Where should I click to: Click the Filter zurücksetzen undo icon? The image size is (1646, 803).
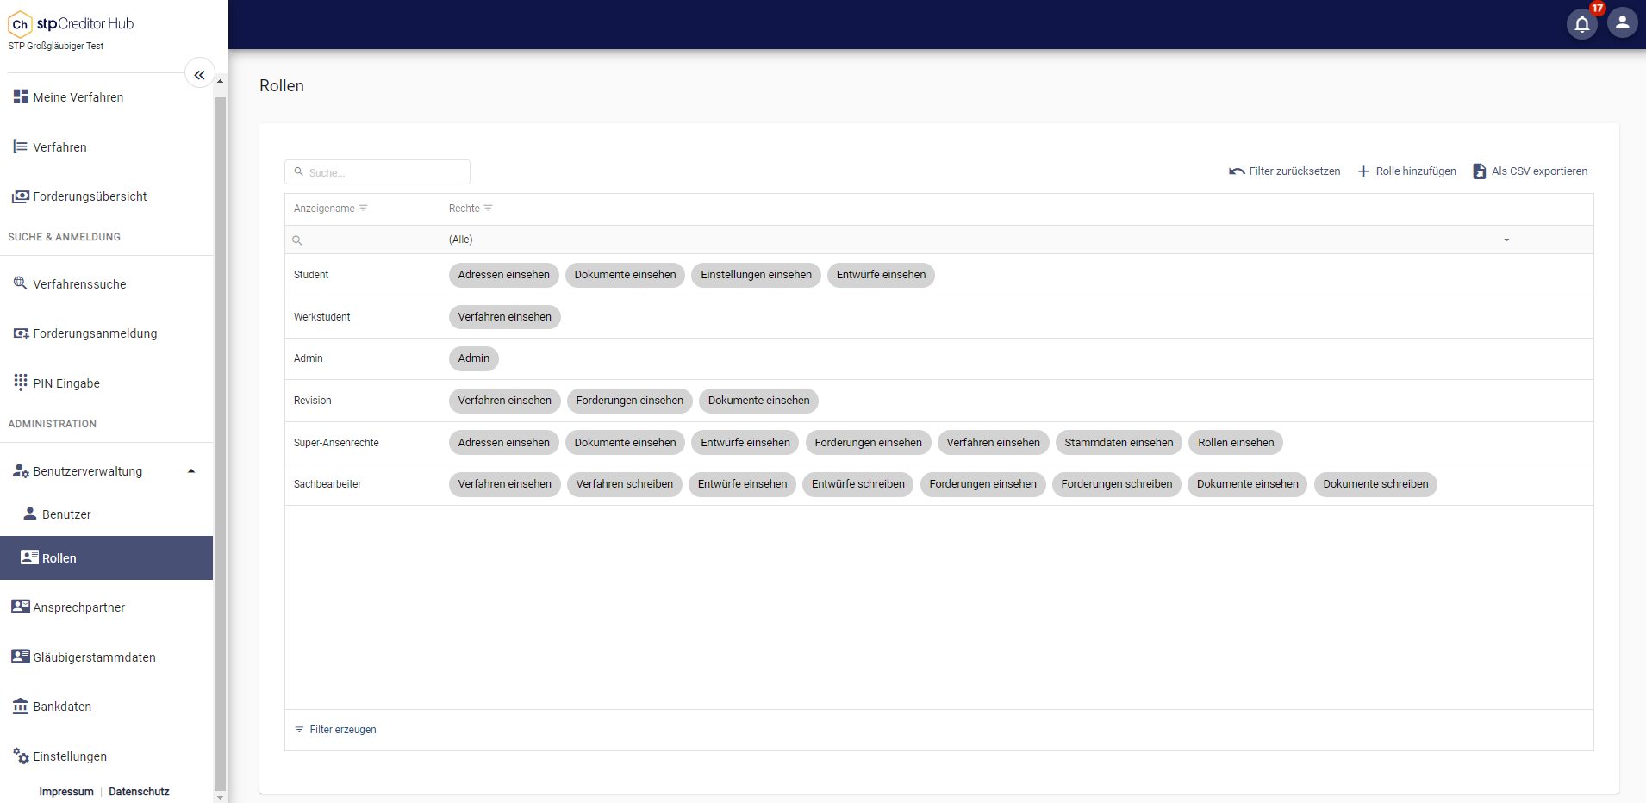click(1237, 171)
